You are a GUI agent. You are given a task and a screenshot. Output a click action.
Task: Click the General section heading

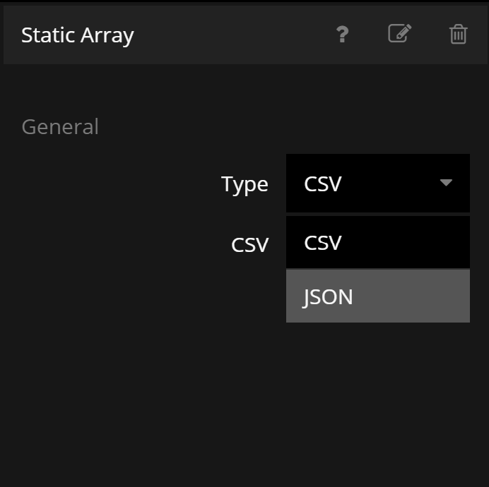coord(60,127)
